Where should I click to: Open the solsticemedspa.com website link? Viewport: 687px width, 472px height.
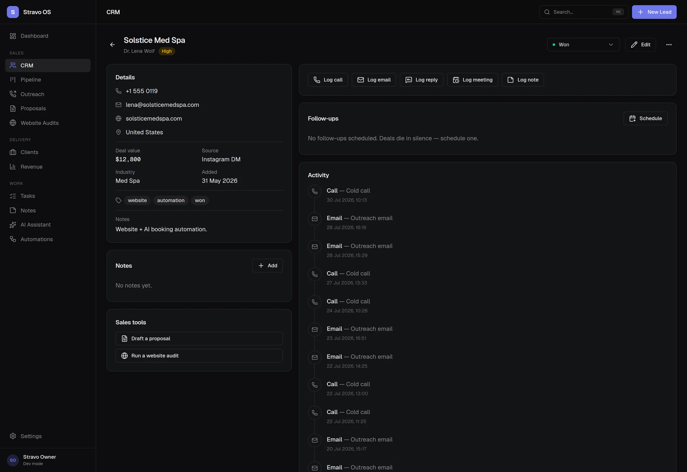coord(154,118)
